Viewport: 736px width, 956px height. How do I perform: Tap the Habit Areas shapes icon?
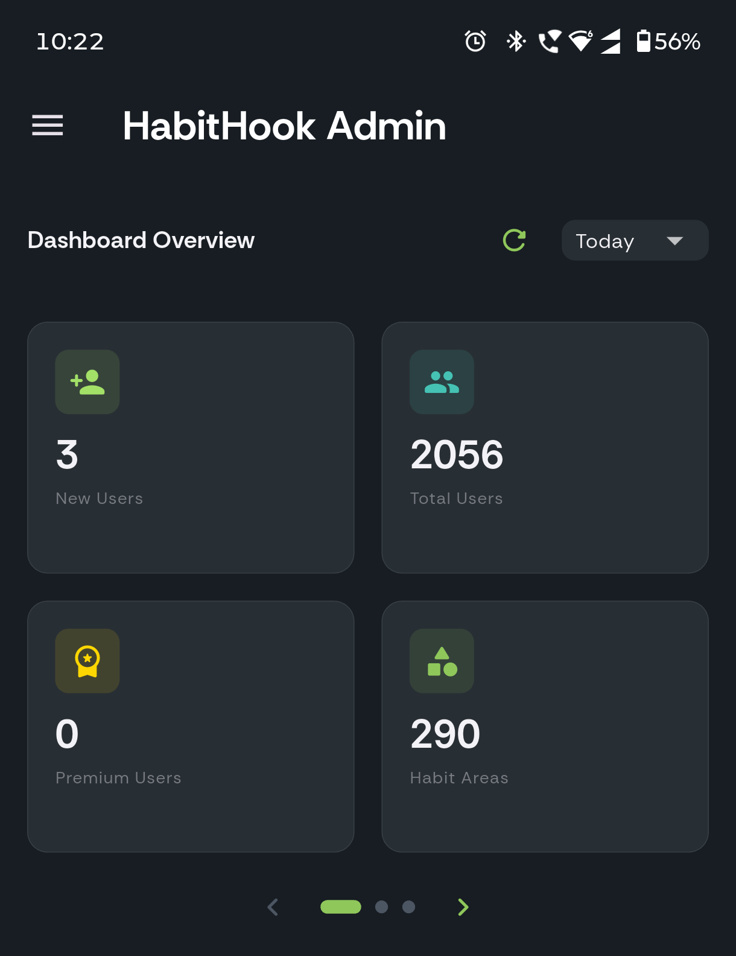(x=442, y=661)
